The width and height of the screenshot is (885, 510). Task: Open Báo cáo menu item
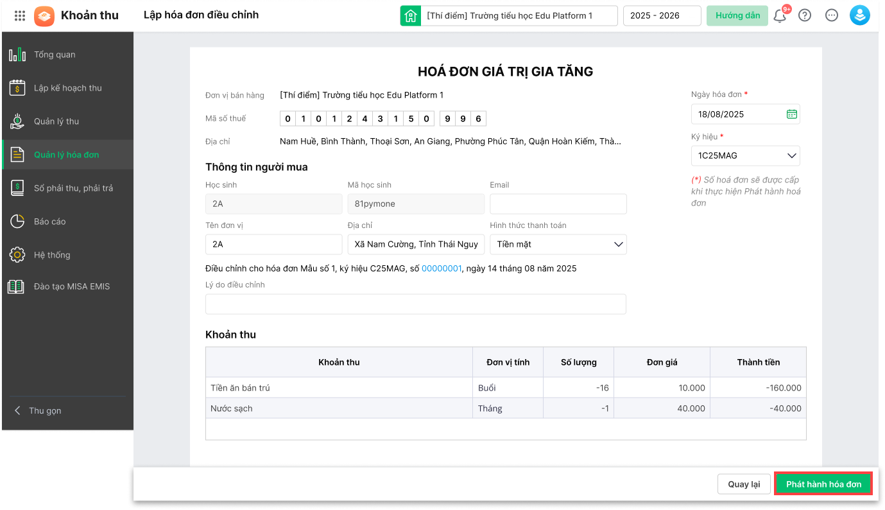49,222
